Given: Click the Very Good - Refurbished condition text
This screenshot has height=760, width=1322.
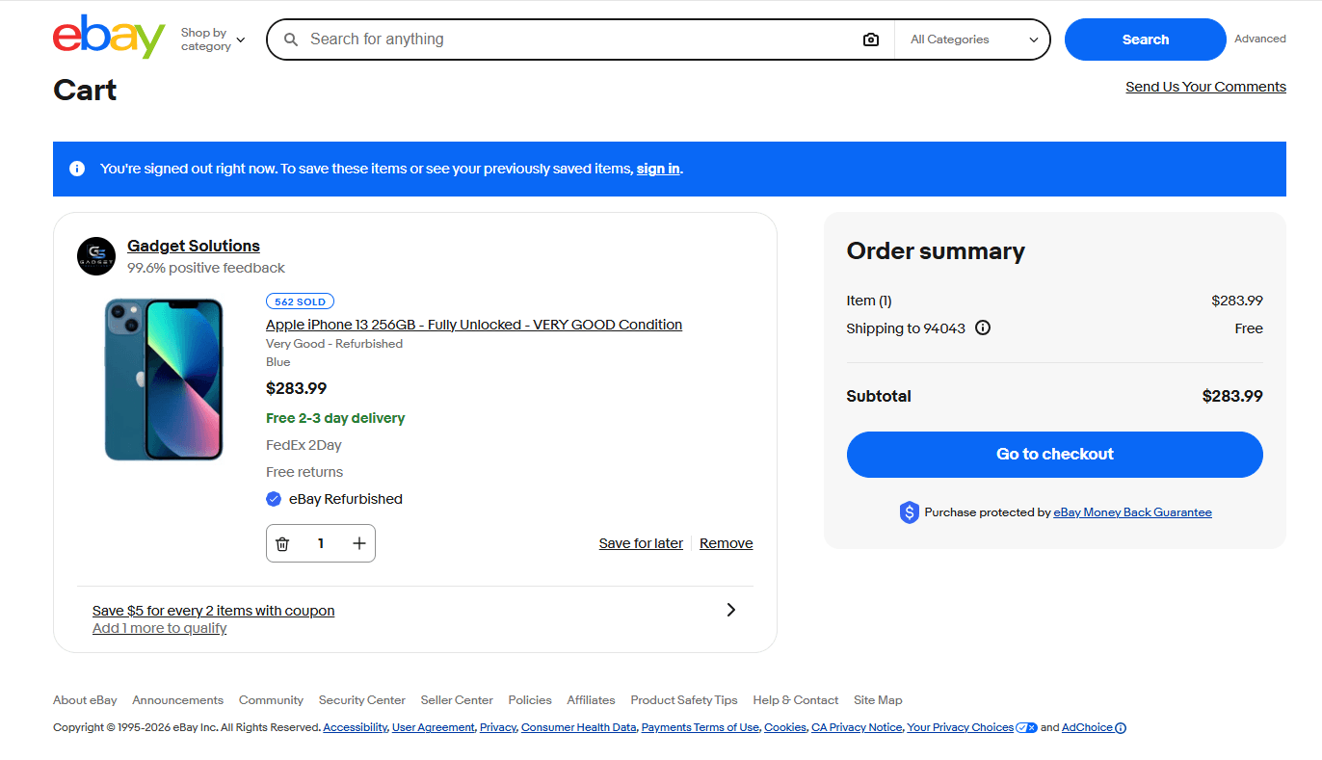Looking at the screenshot, I should 334,344.
